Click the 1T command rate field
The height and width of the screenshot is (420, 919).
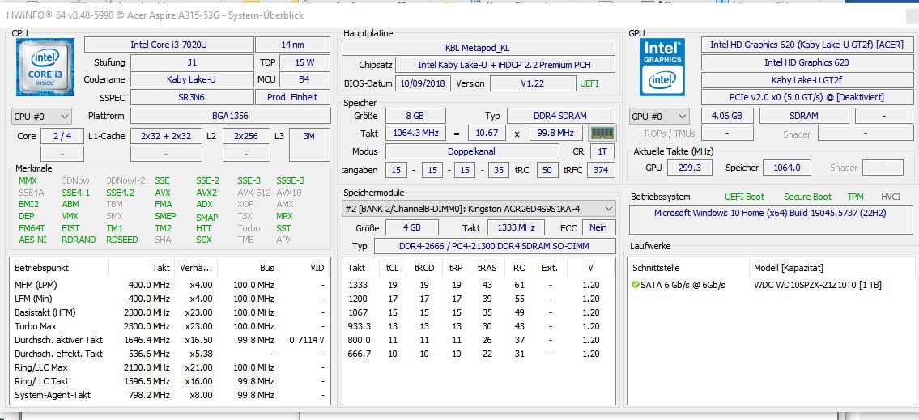pyautogui.click(x=602, y=151)
